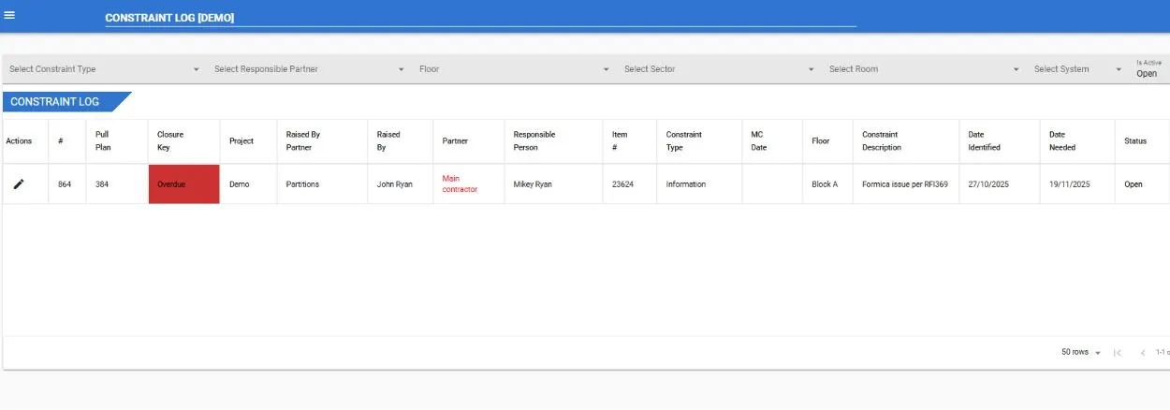
Task: Go to first page of table
Action: [1117, 353]
